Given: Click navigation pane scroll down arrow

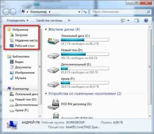Looking at the screenshot, I should click(x=40, y=116).
